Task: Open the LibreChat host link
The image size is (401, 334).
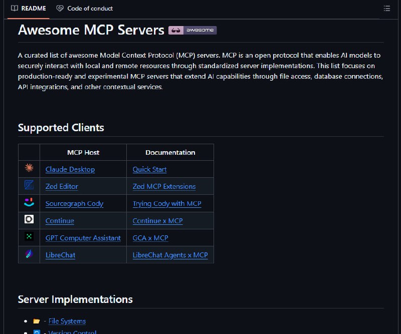Action: (60, 255)
